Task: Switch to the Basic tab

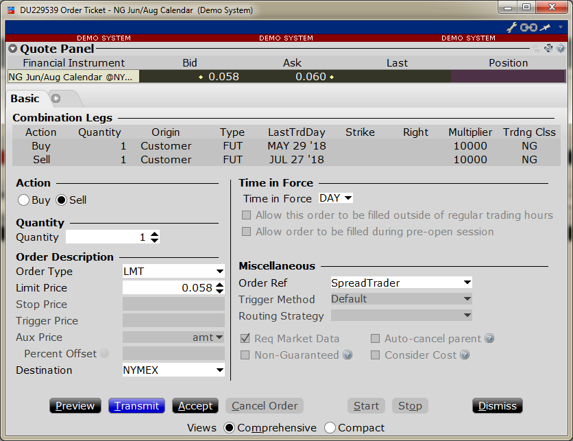Action: 25,99
